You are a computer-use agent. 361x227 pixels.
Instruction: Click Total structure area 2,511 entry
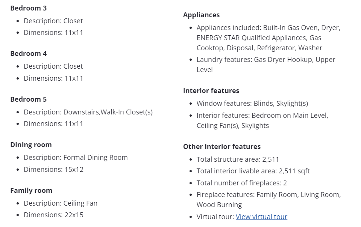coord(238,159)
